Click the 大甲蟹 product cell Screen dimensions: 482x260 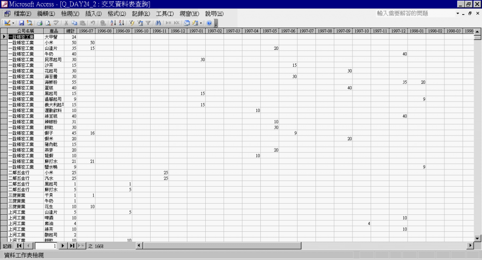[54, 37]
